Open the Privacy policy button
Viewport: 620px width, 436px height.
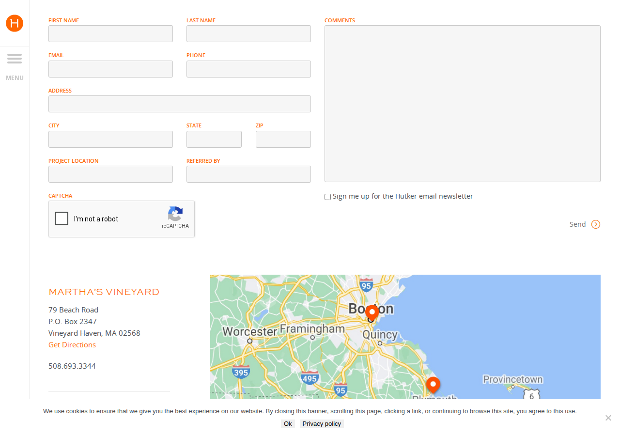pos(322,423)
